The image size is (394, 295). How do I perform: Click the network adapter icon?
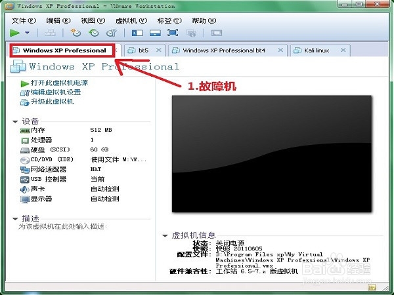[25, 170]
